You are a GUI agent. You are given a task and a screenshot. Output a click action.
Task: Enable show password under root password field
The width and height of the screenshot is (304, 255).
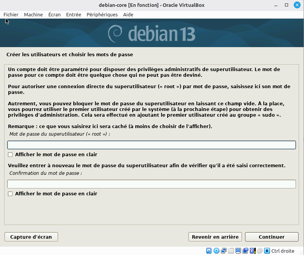click(11, 155)
